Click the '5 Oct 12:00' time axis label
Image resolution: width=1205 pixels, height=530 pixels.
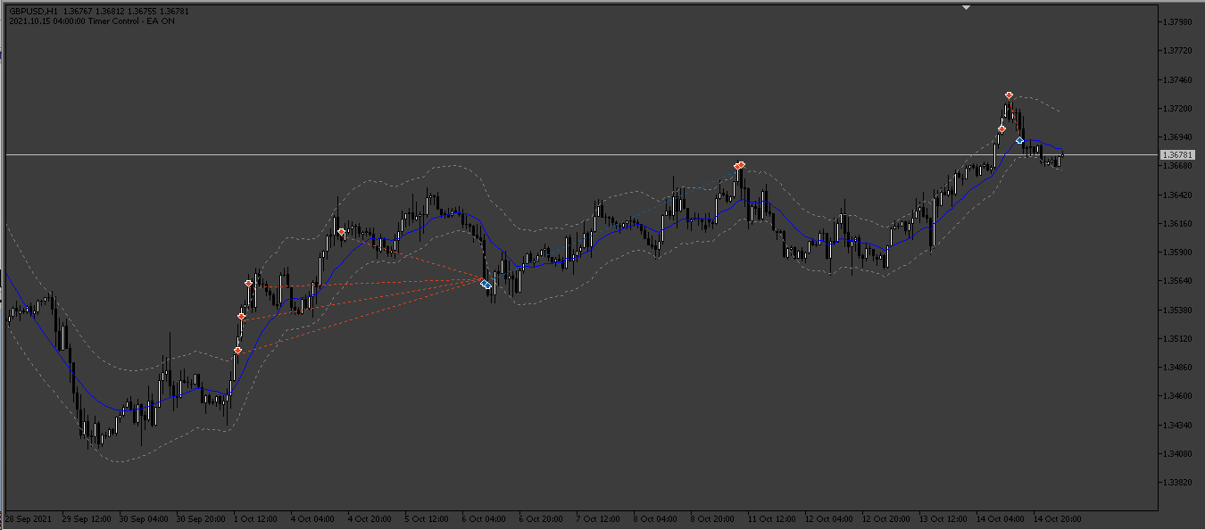point(428,518)
